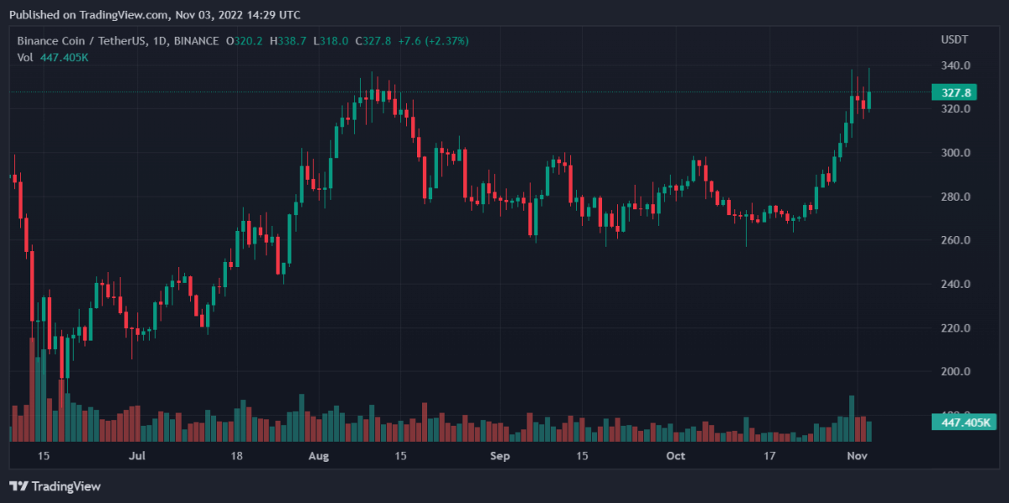Pick the Oct label on time axis
1009x503 pixels.
[675, 456]
